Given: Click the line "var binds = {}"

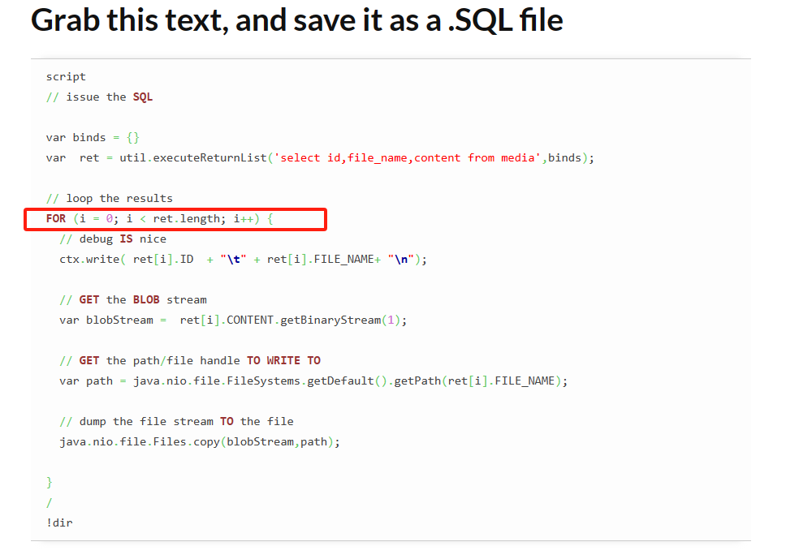Looking at the screenshot, I should click(93, 138).
